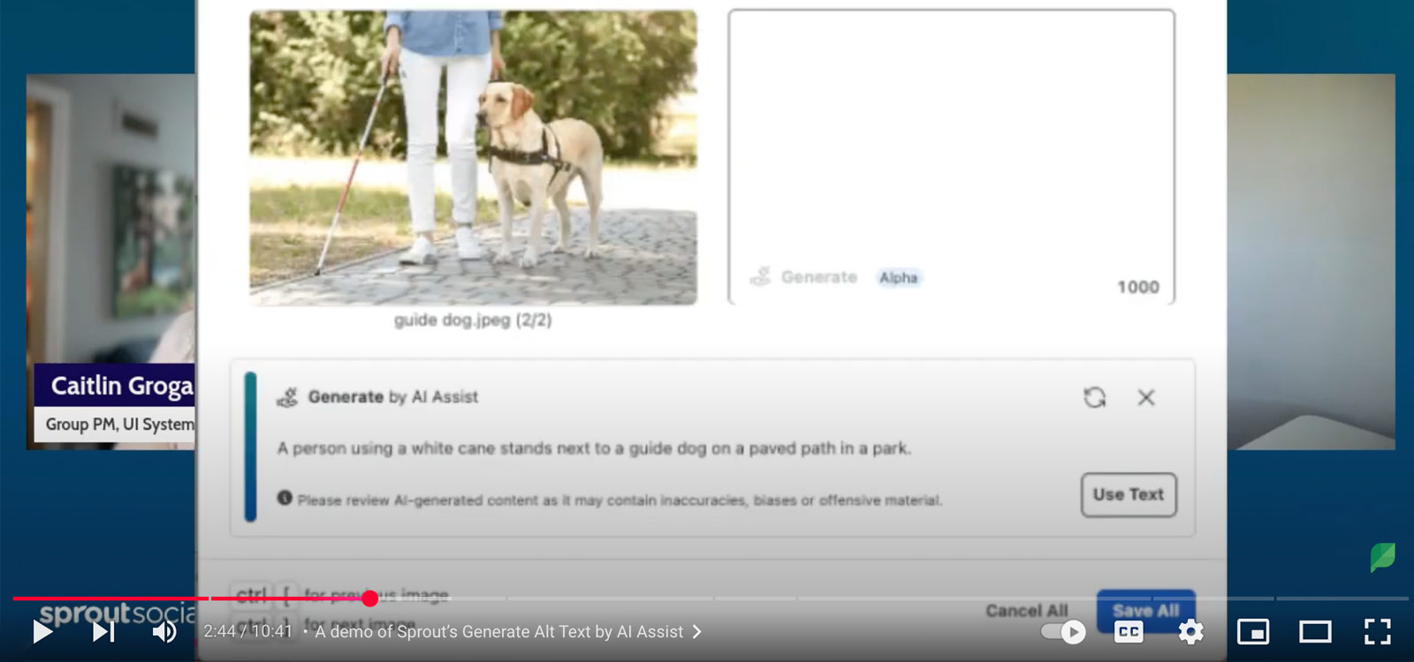Screen dimensions: 1414x662
Task: Open video settings gear
Action: (1190, 632)
